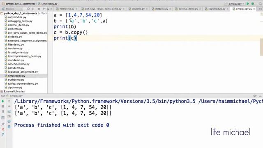
Task: Open Project panel gear settings
Action: tap(39, 9)
